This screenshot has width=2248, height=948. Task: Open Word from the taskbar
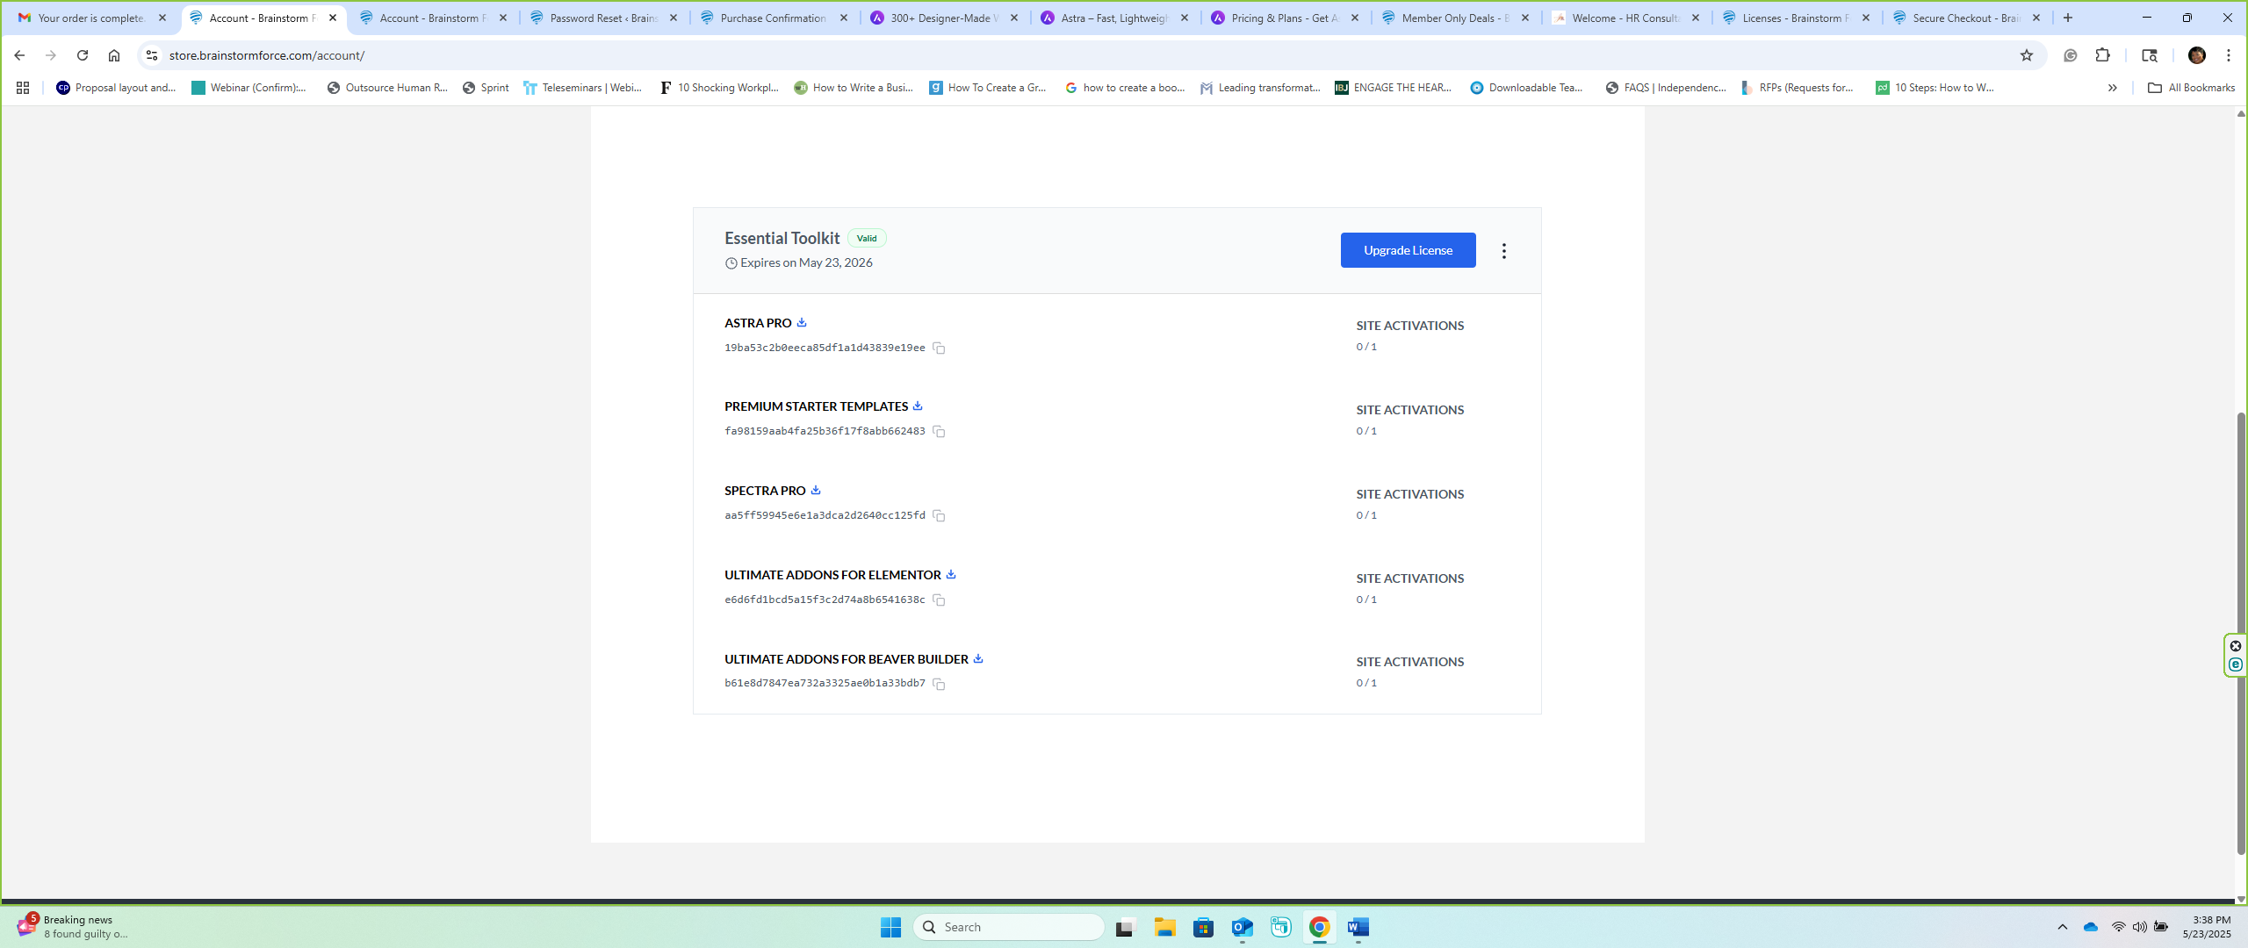coord(1358,927)
